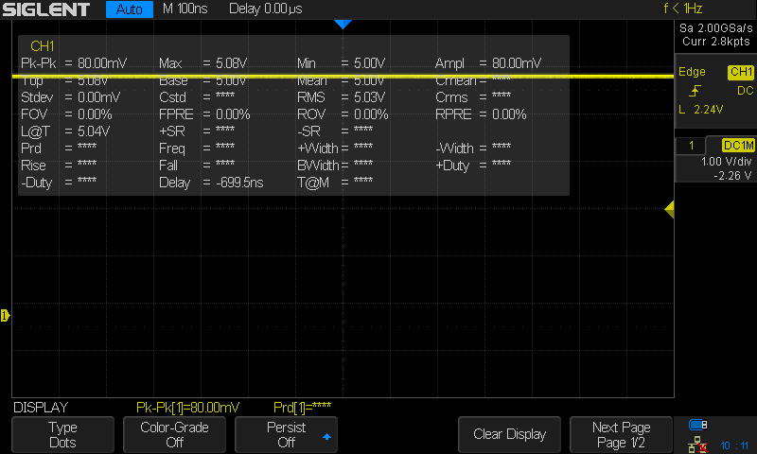Image resolution: width=757 pixels, height=454 pixels.
Task: Click the rising edge trigger slope icon
Action: [695, 91]
